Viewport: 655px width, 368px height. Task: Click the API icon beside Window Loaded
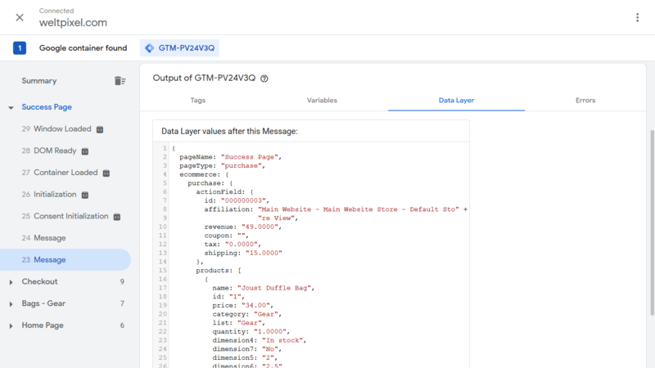(x=100, y=130)
